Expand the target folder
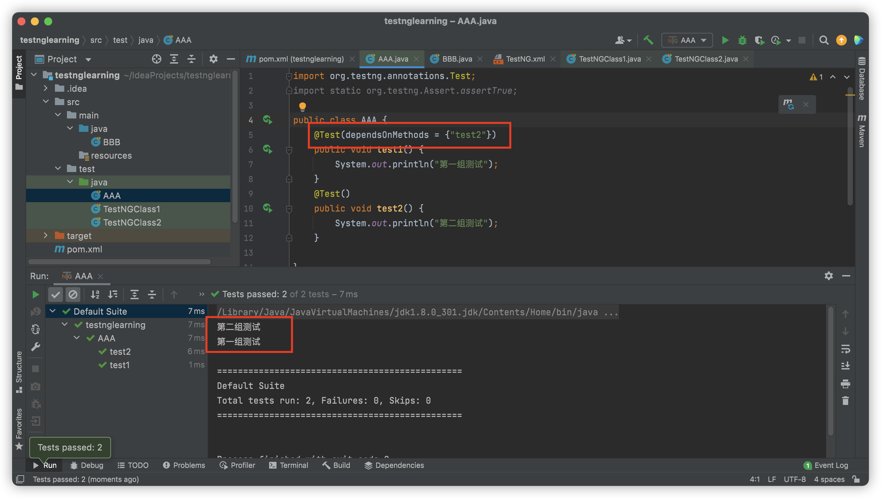The image size is (881, 498). point(46,235)
